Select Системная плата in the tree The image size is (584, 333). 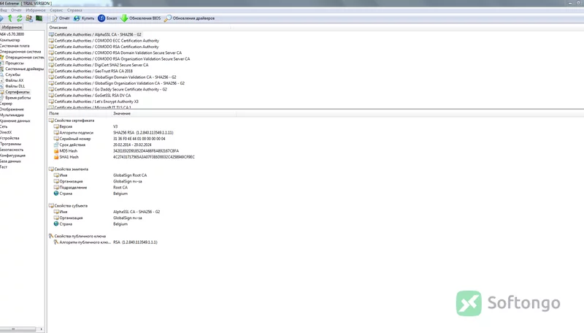coord(15,46)
